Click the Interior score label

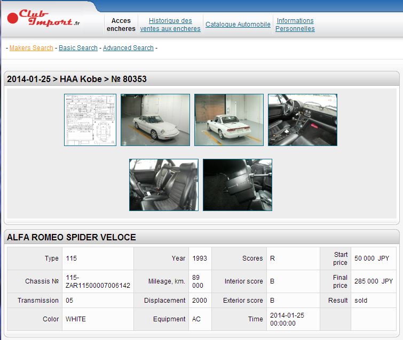pos(243,281)
